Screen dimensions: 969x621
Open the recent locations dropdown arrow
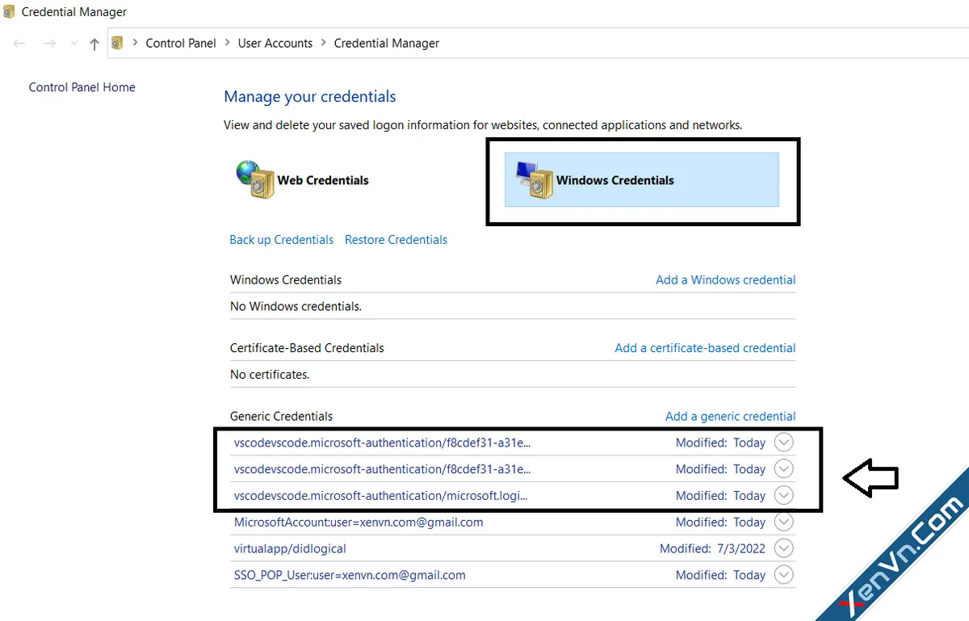[x=74, y=44]
